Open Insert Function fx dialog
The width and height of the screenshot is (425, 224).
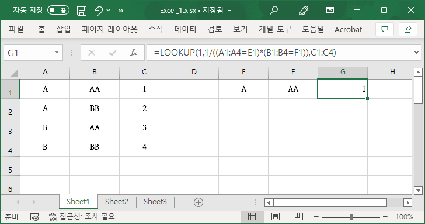[x=133, y=53]
